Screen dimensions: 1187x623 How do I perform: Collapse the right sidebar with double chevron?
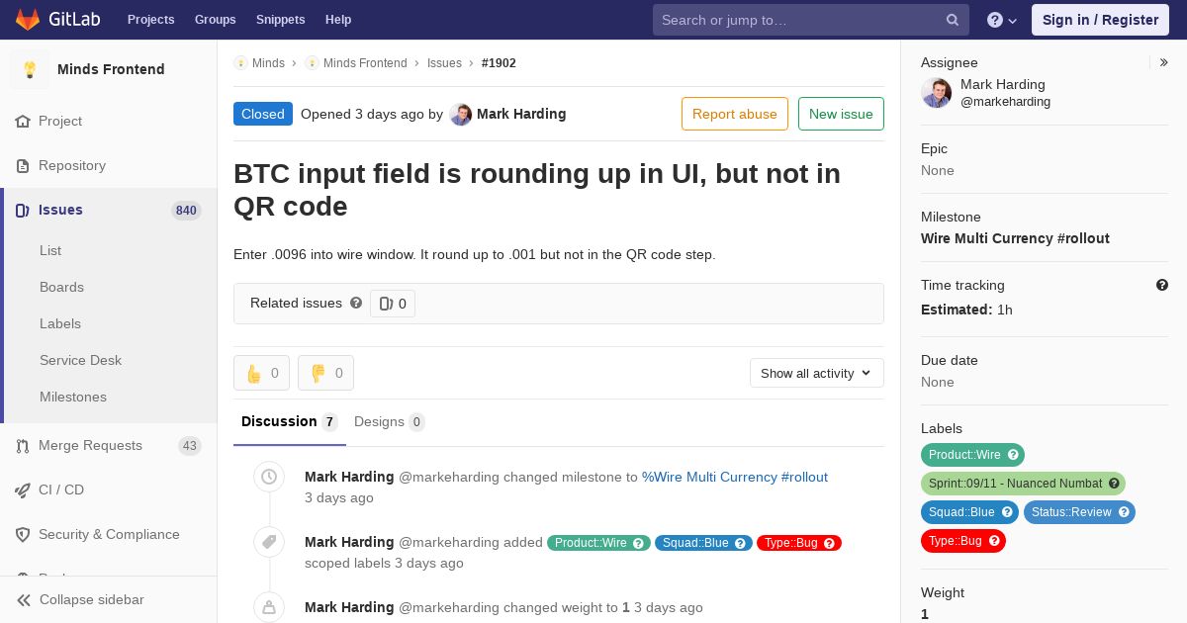(1164, 62)
